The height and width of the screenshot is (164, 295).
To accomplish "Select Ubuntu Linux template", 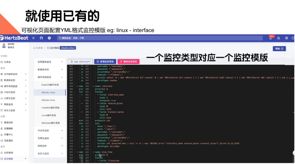I will 50,93.
